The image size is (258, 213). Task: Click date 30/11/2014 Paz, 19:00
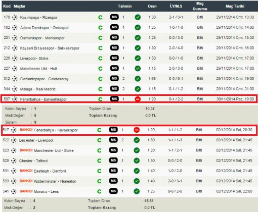(x=235, y=99)
